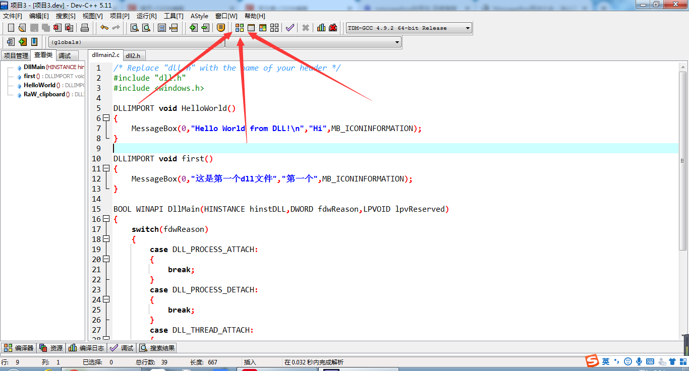Click the Syntax Check checkmark icon
689x371 pixels.
pyautogui.click(x=290, y=28)
